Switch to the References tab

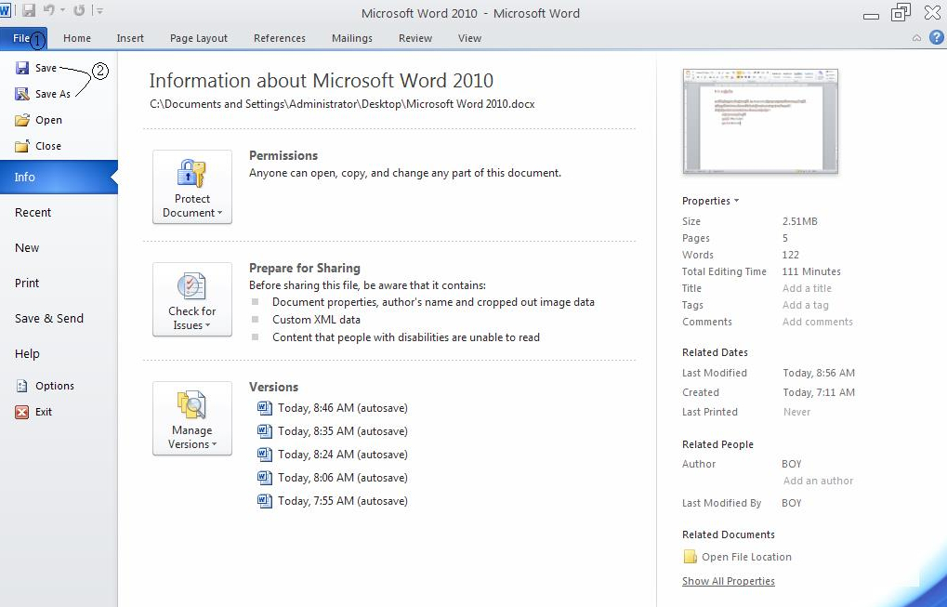[280, 38]
